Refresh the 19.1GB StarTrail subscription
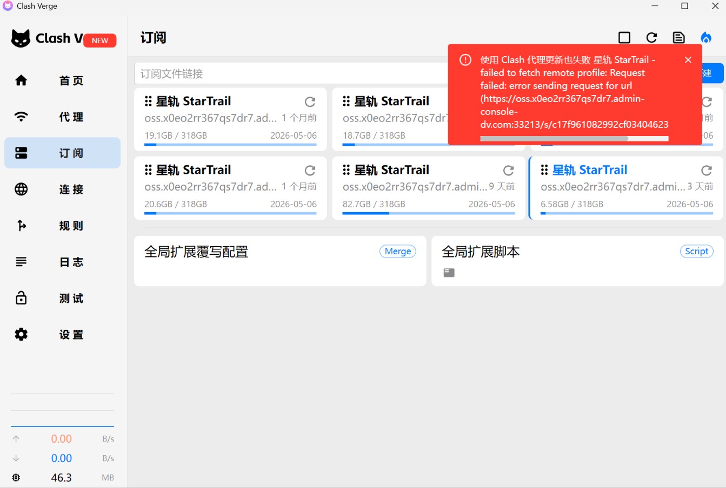Image resolution: width=726 pixels, height=488 pixels. point(310,102)
